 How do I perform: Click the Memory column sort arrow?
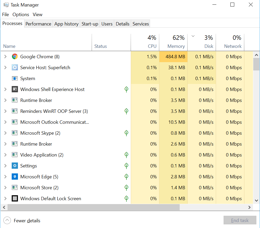(193, 36)
